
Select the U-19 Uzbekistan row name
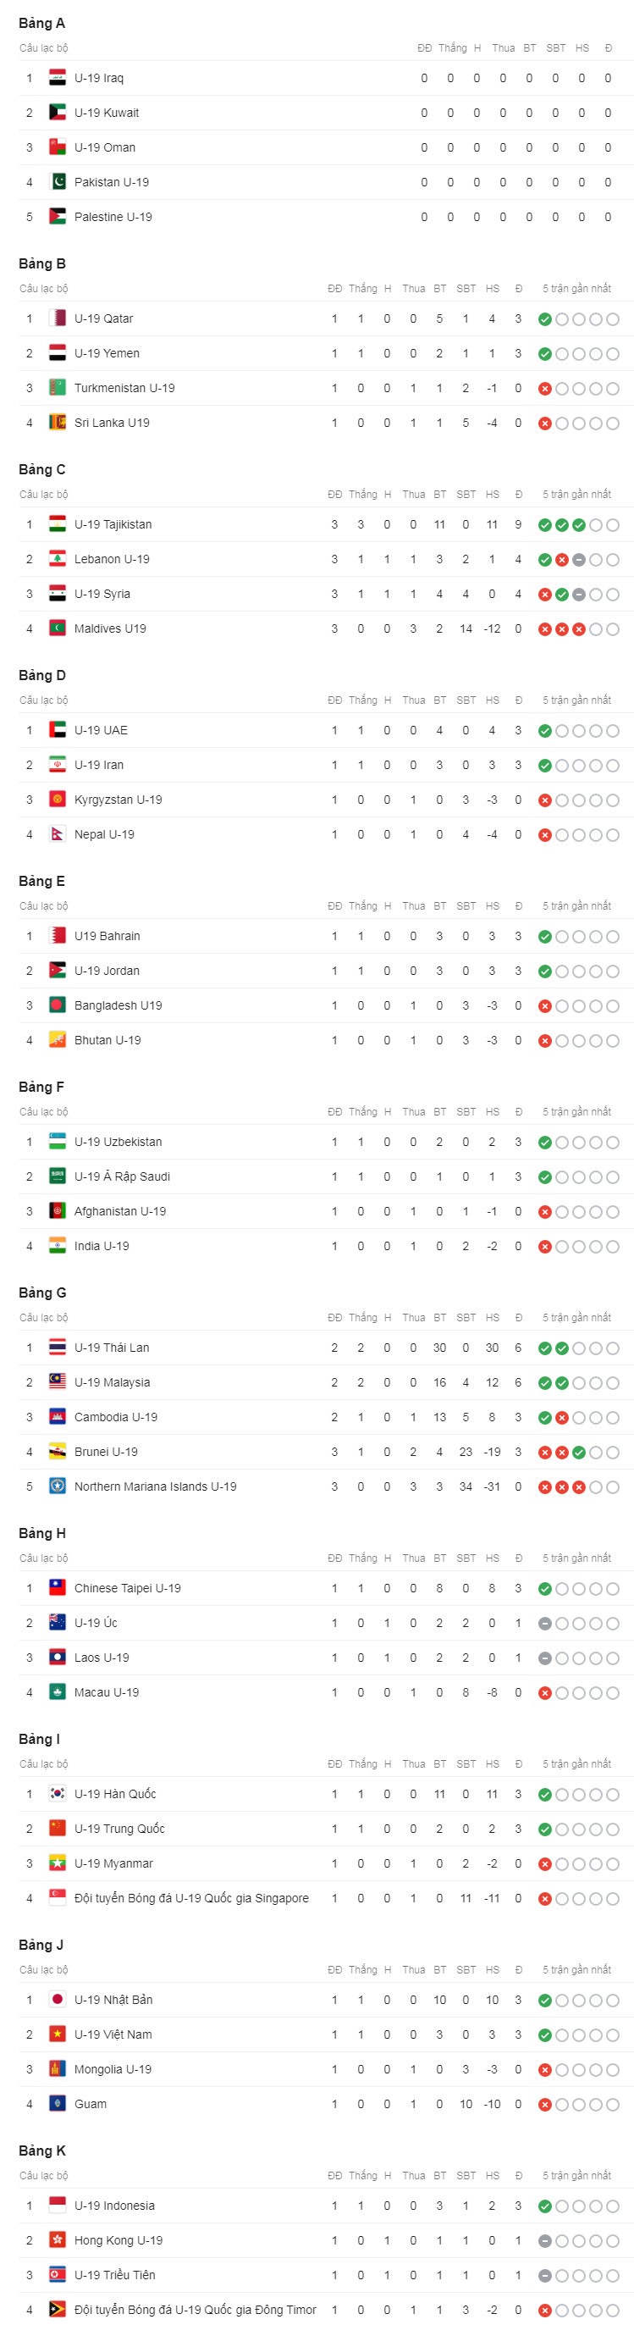(x=119, y=1143)
